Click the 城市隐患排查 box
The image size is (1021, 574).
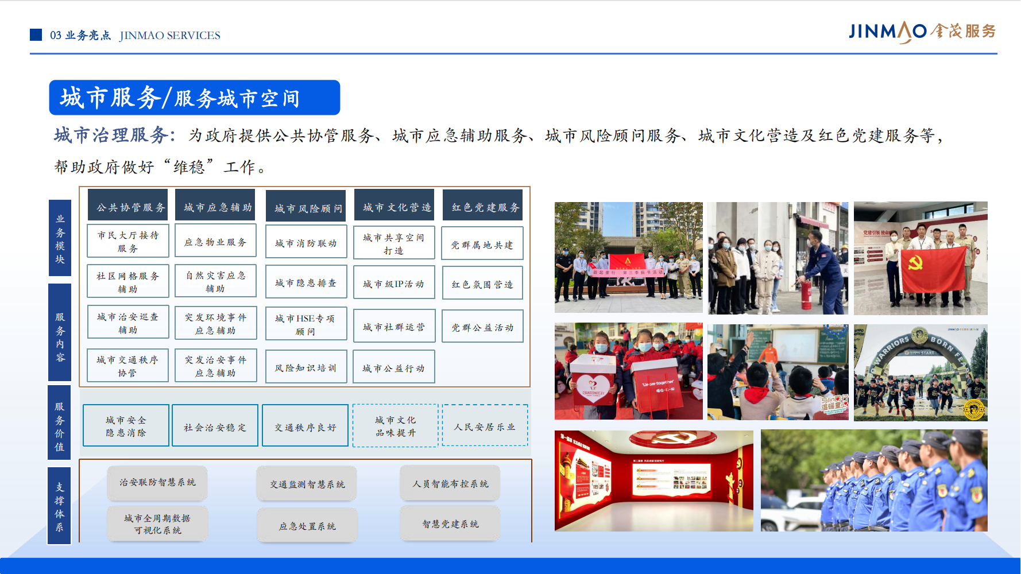point(306,282)
